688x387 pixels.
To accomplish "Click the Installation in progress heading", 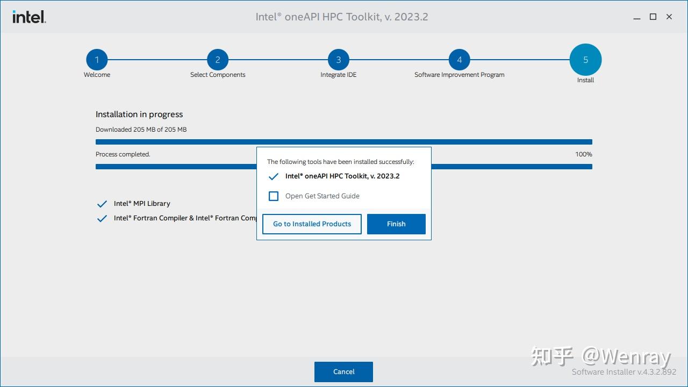I will (139, 114).
